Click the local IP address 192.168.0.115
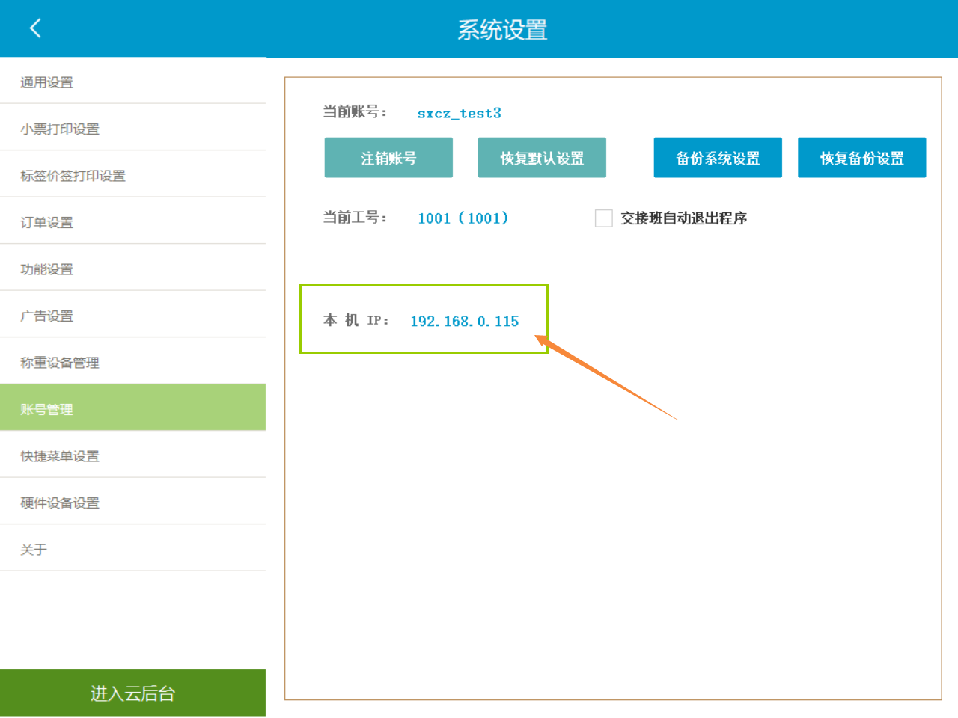 (x=464, y=321)
